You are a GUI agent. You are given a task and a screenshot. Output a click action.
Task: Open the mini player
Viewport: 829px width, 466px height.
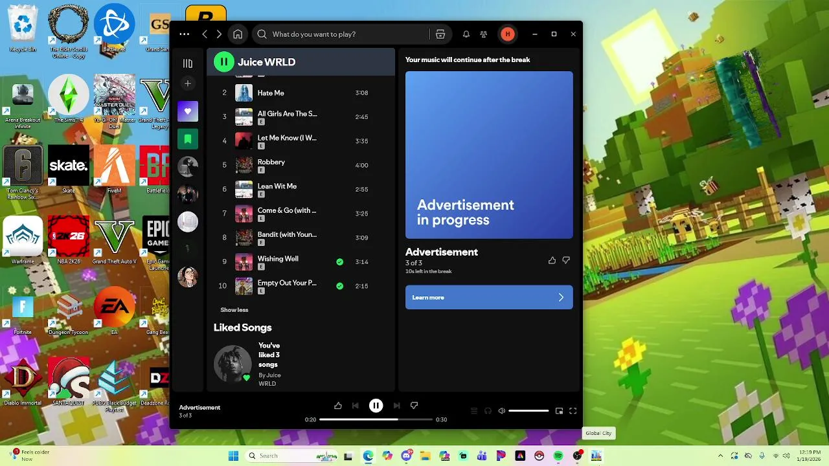559,411
